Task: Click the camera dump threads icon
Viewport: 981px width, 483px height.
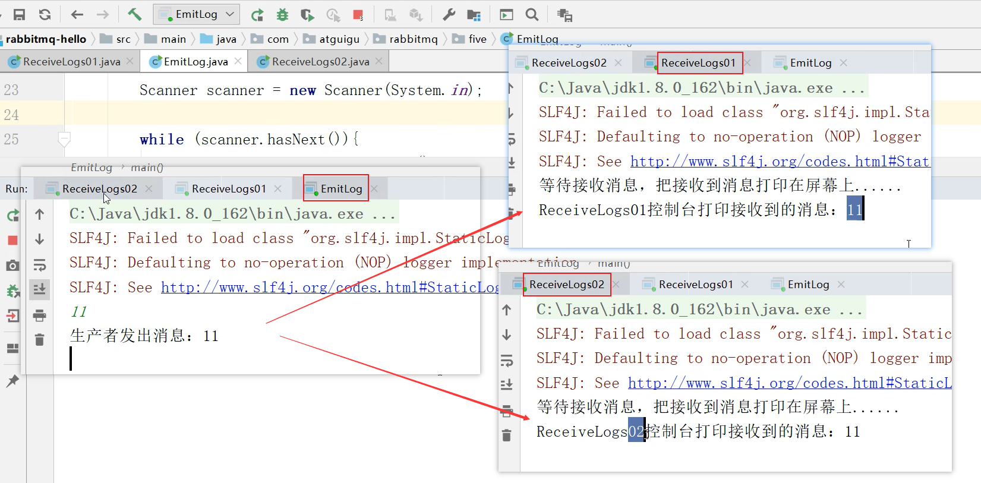Action: (12, 265)
